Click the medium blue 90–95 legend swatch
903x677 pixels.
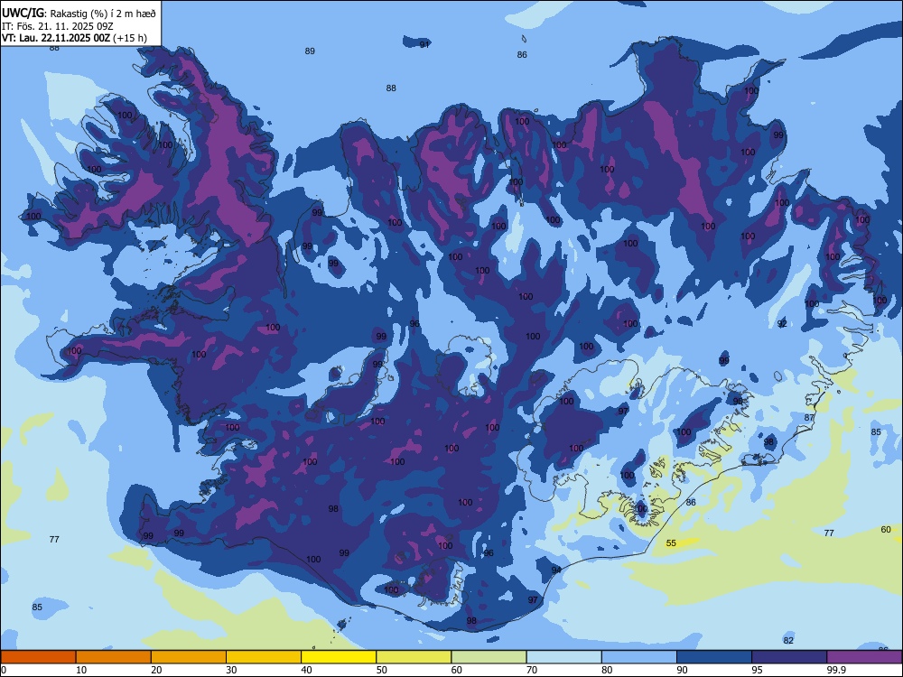(x=714, y=657)
